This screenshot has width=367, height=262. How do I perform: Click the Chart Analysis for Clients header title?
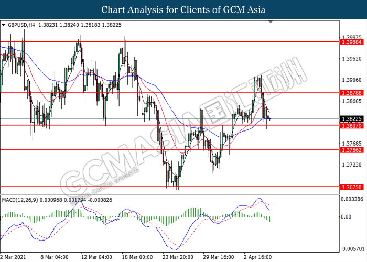(183, 10)
